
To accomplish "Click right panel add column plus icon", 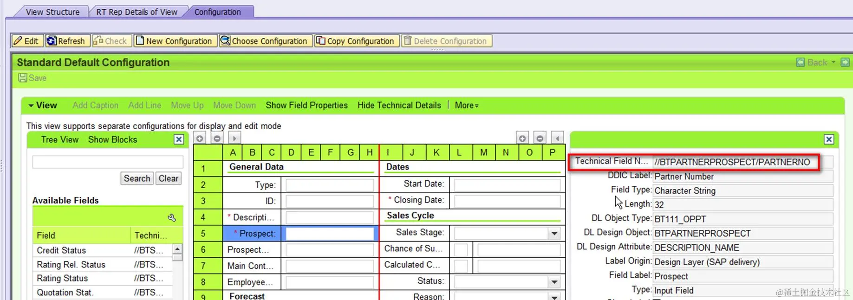I will coord(522,138).
